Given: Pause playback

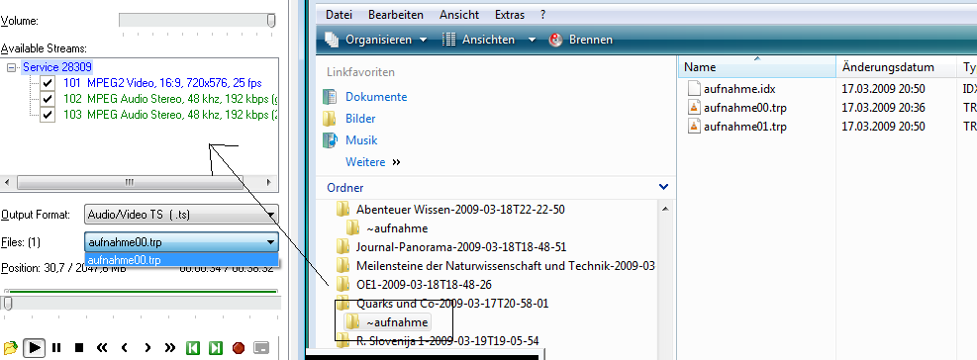Looking at the screenshot, I should pos(56,348).
